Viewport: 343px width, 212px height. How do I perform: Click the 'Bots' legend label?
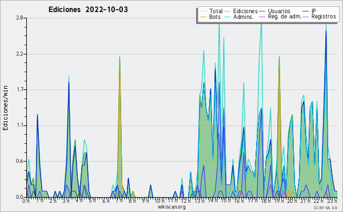[x=214, y=17]
